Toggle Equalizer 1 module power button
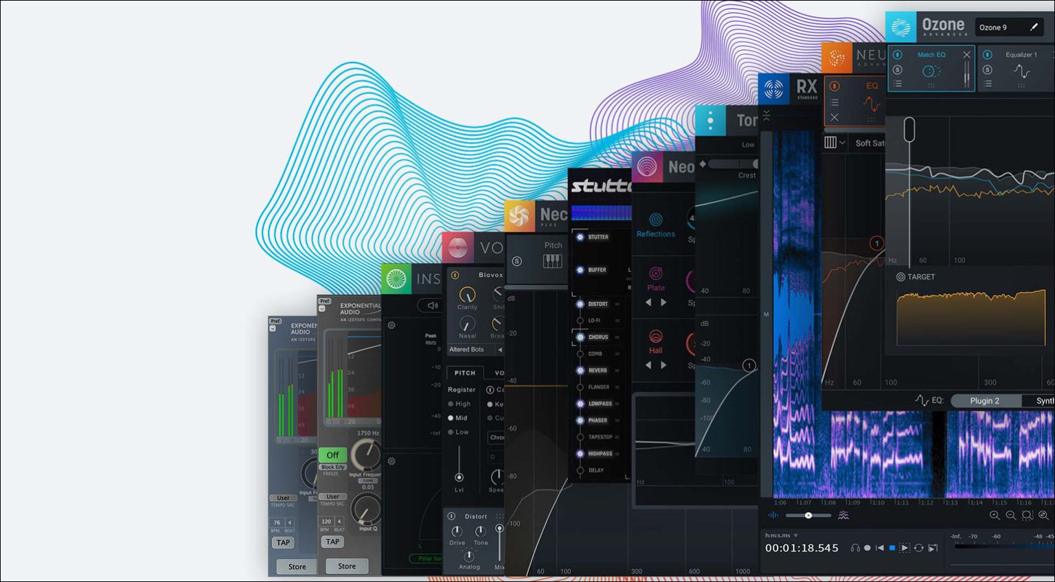 coord(987,55)
